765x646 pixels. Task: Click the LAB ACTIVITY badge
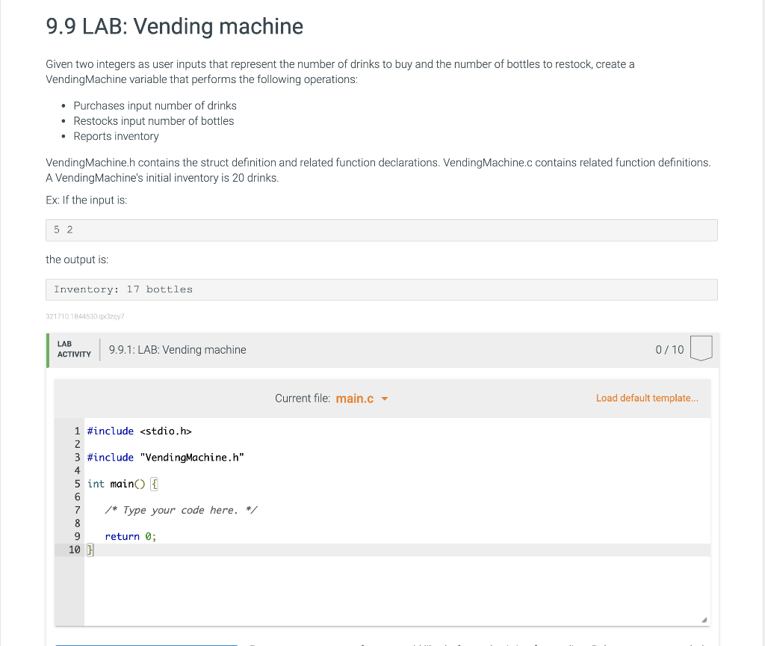72,349
